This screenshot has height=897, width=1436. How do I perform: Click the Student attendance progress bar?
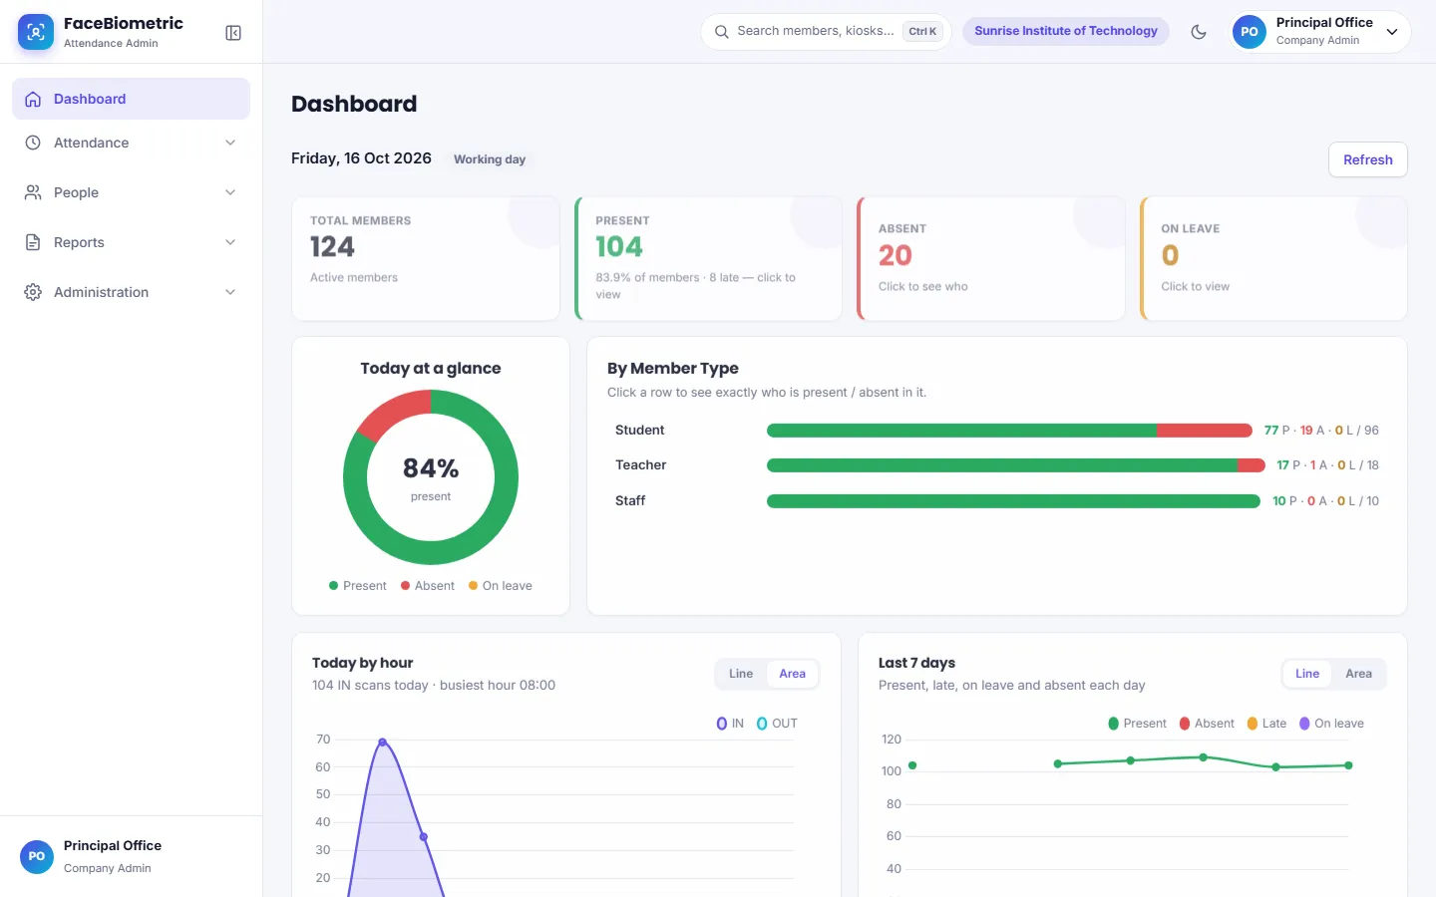coord(1009,431)
